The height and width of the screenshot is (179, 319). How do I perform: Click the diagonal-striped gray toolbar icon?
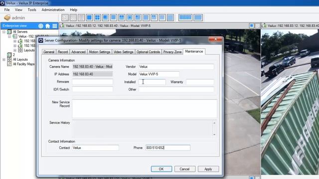pos(73,18)
